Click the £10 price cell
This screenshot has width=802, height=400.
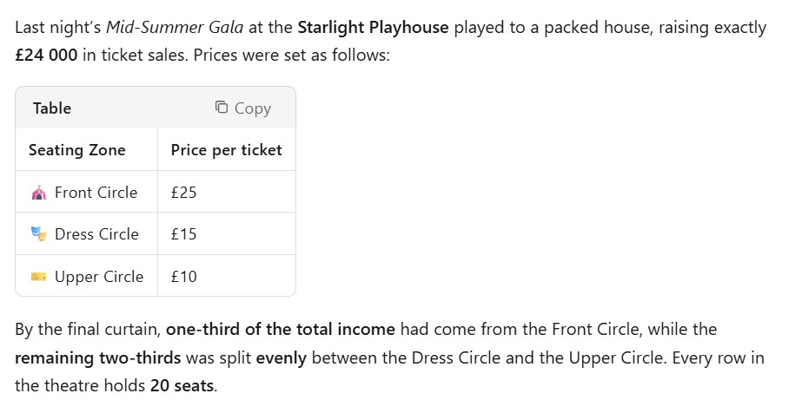[x=184, y=277]
